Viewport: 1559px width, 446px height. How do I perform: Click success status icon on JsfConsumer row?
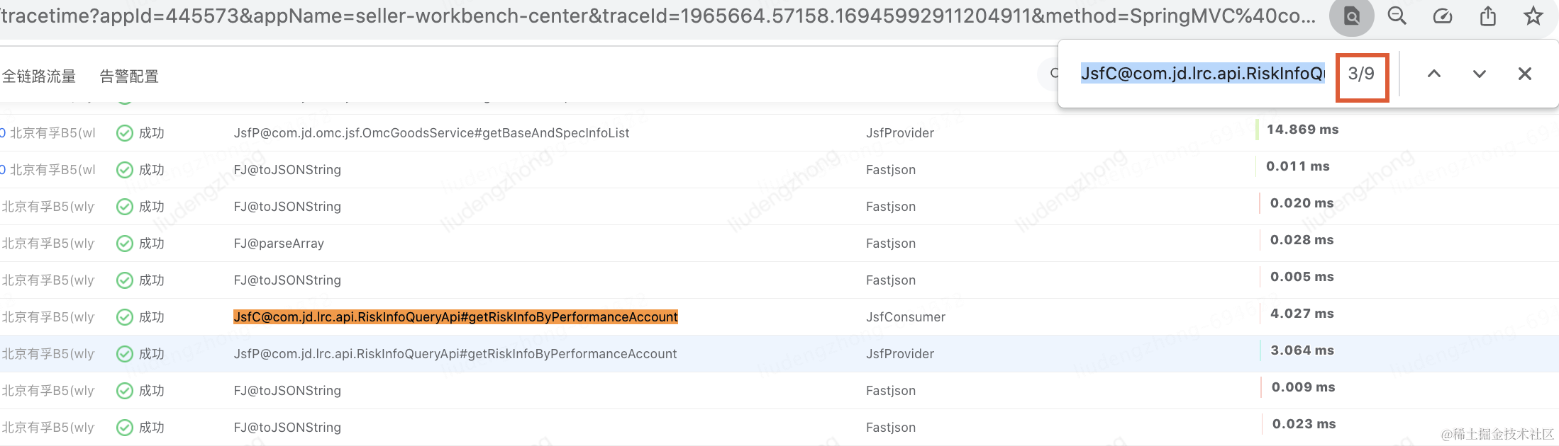pos(125,317)
